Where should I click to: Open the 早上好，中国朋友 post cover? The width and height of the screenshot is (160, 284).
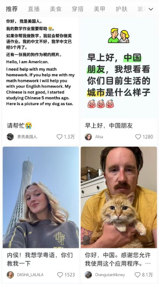[119, 68]
